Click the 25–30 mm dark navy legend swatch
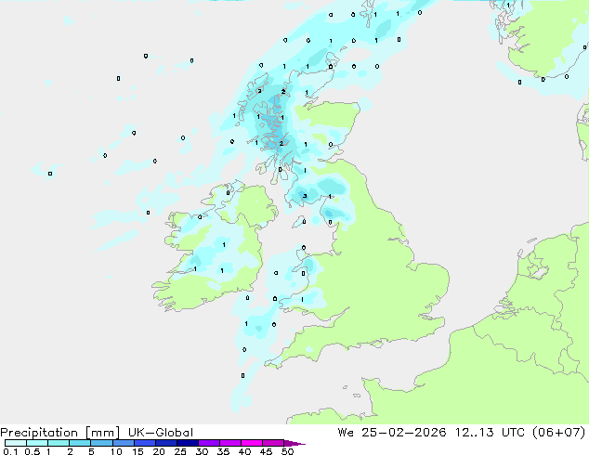Image resolution: width=589 pixels, height=455 pixels. [188, 443]
